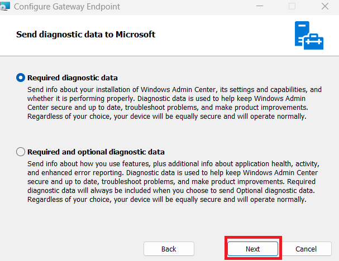The width and height of the screenshot is (339, 261).
Task: Click the installer icon in title bar
Action: click(5, 6)
